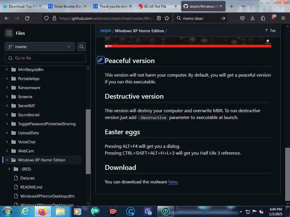Image resolution: width=290 pixels, height=217 pixels.
Task: Expand the SecretRAT folder
Action: tap(7, 106)
